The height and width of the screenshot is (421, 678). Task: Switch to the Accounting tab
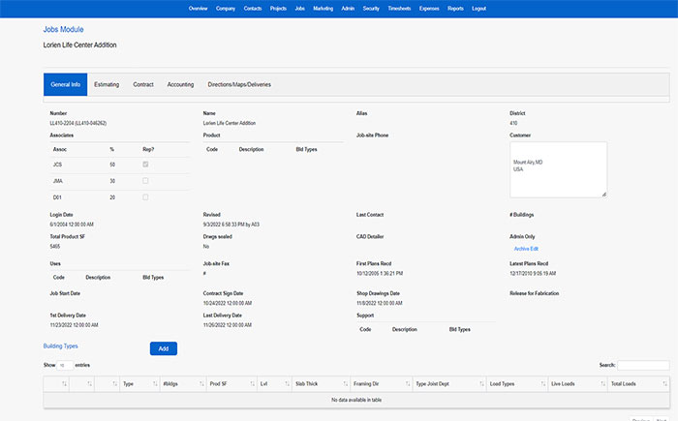click(180, 84)
